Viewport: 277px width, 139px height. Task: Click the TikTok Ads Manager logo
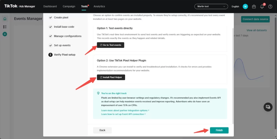[x=20, y=6]
